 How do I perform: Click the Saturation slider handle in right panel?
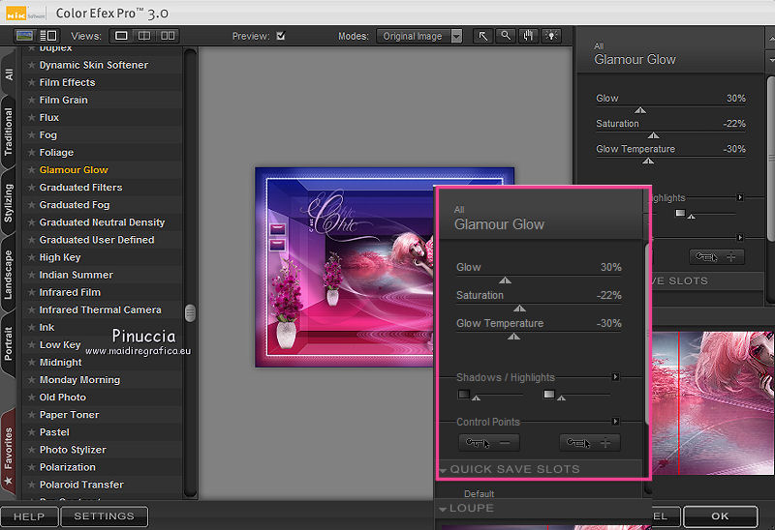[x=653, y=135]
